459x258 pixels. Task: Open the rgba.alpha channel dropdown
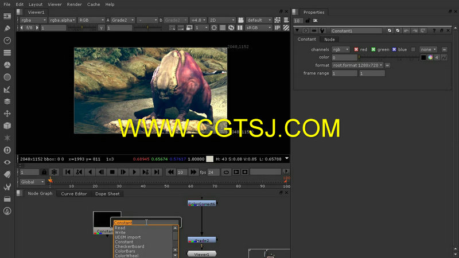point(62,20)
